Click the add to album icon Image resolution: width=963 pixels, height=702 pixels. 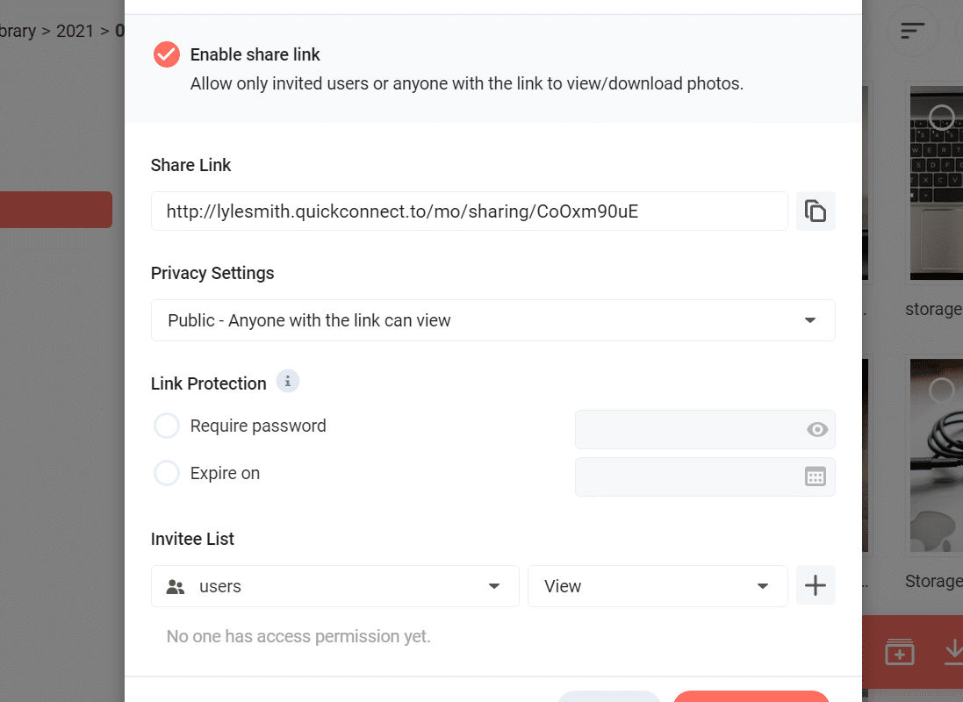899,652
